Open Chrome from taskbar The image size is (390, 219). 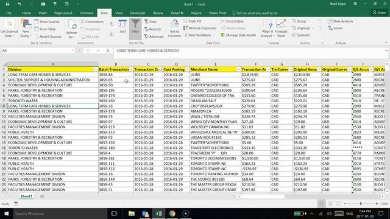[x=172, y=214]
